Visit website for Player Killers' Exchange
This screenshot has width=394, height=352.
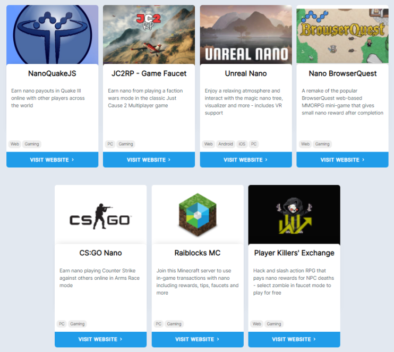pos(294,339)
